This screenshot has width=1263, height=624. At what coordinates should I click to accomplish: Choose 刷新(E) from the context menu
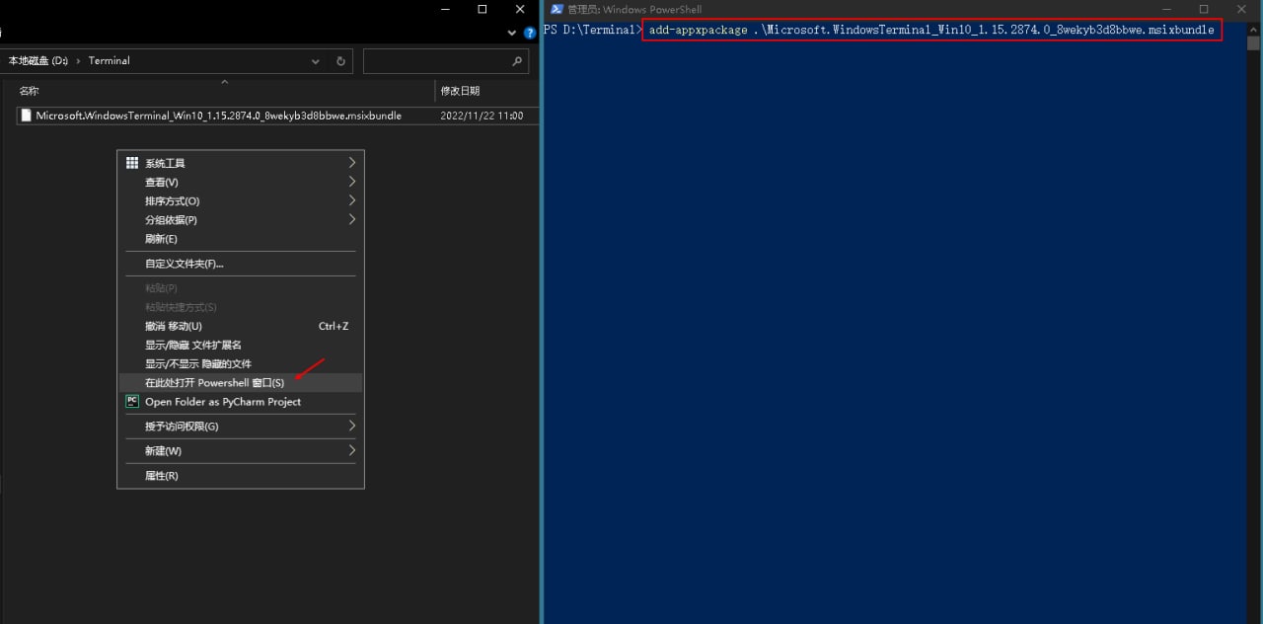pyautogui.click(x=241, y=239)
